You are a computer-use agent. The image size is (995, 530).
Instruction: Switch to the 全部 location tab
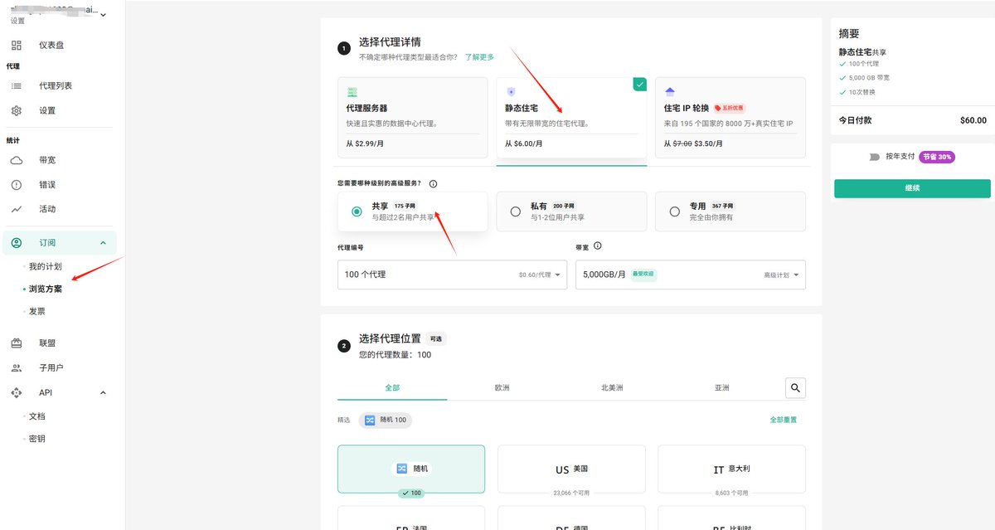[392, 387]
